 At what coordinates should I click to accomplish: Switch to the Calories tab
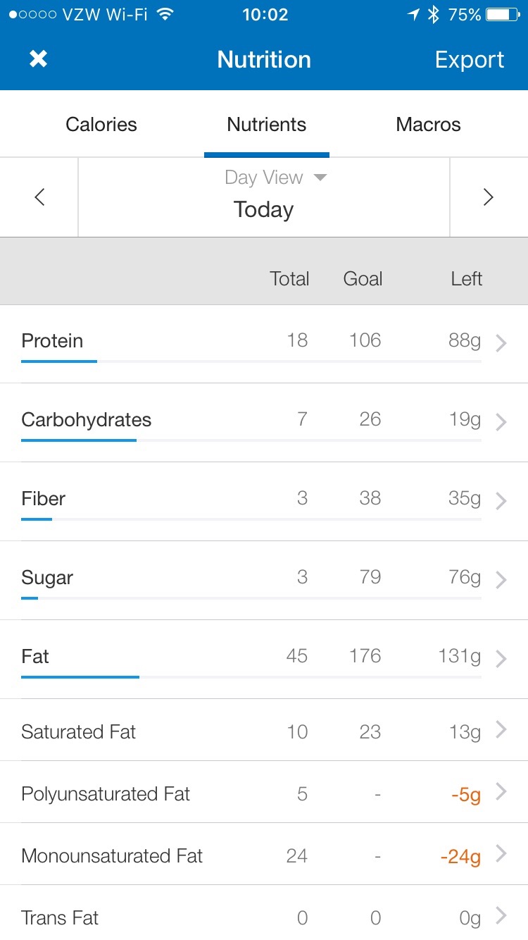[x=101, y=125]
